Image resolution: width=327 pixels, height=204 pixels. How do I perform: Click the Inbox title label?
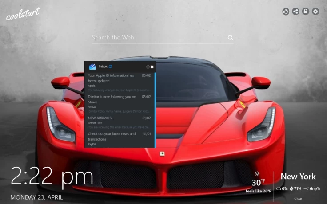coord(103,67)
